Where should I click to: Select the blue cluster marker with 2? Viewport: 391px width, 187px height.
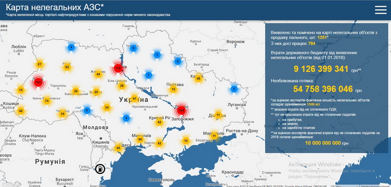(234, 89)
